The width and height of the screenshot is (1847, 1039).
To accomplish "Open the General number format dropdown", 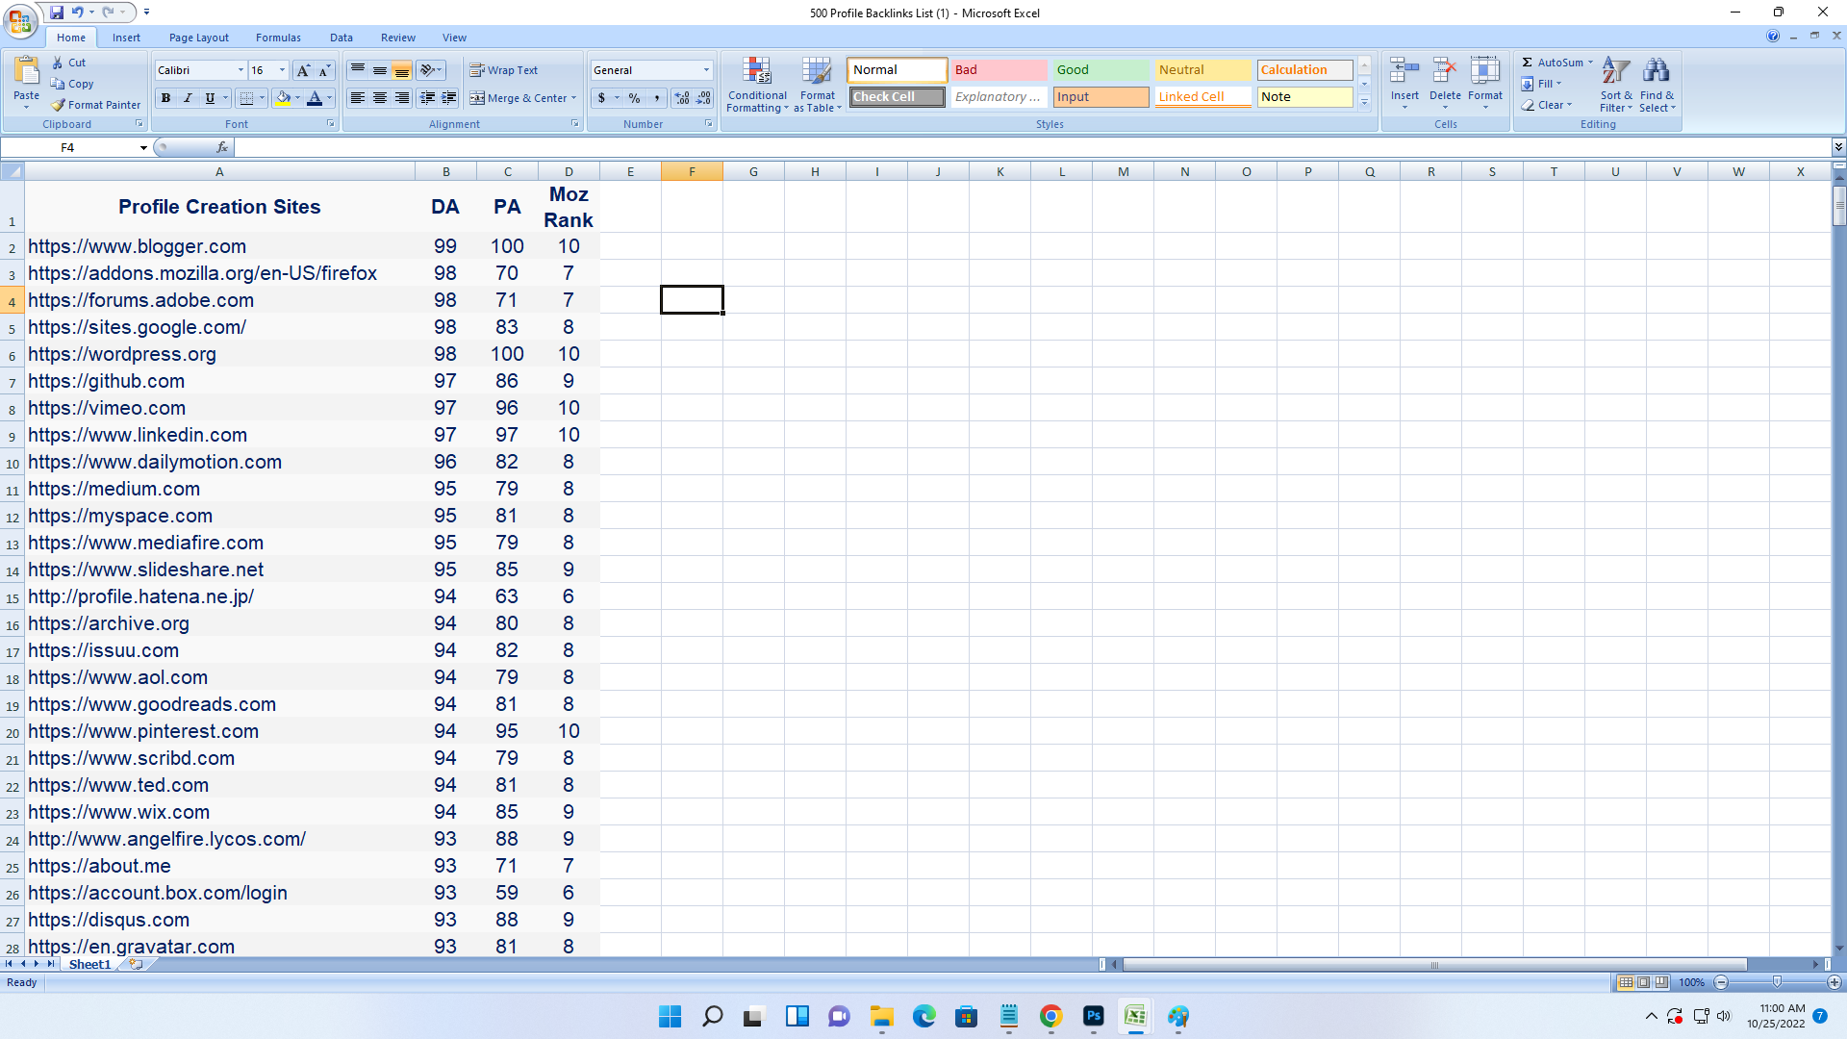I will [706, 70].
